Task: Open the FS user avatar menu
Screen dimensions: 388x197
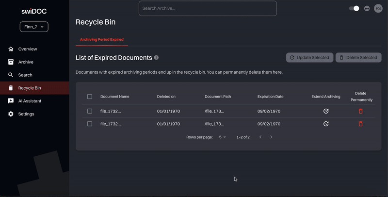Action: [378, 8]
